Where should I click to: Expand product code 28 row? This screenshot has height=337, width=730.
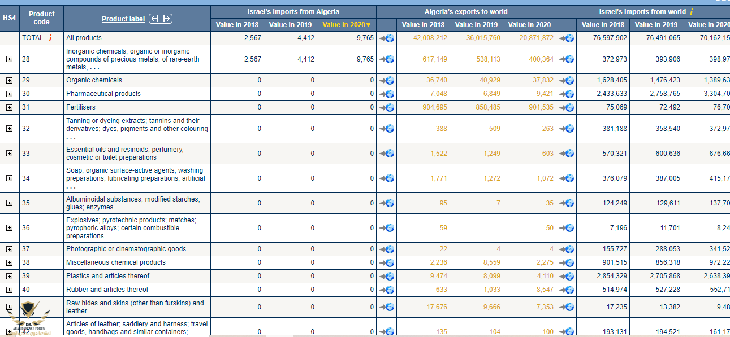tap(9, 59)
